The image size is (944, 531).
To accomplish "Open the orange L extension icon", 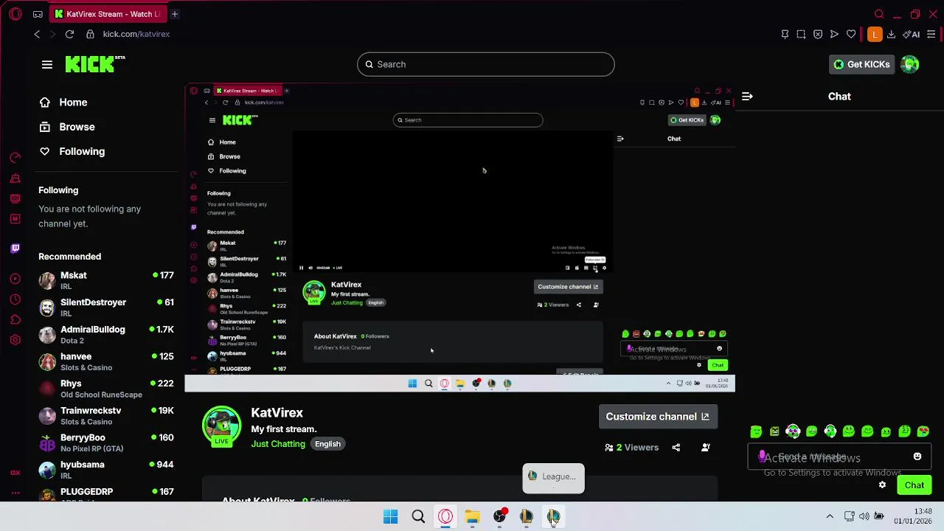I will [875, 34].
